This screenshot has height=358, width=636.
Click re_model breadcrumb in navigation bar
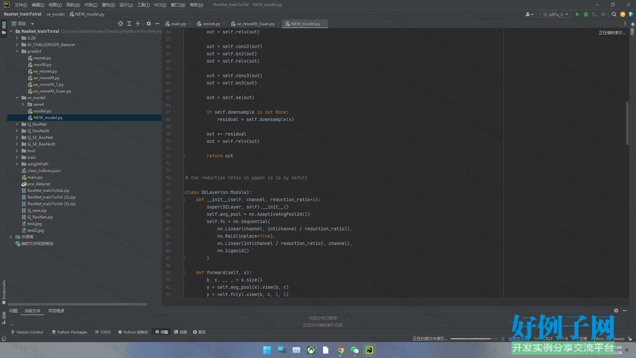tap(56, 14)
